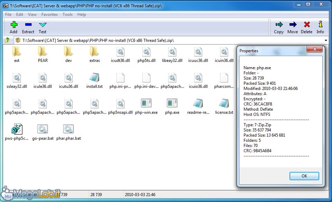
Task: Go up one folder level via address bar icon
Action: point(7,40)
